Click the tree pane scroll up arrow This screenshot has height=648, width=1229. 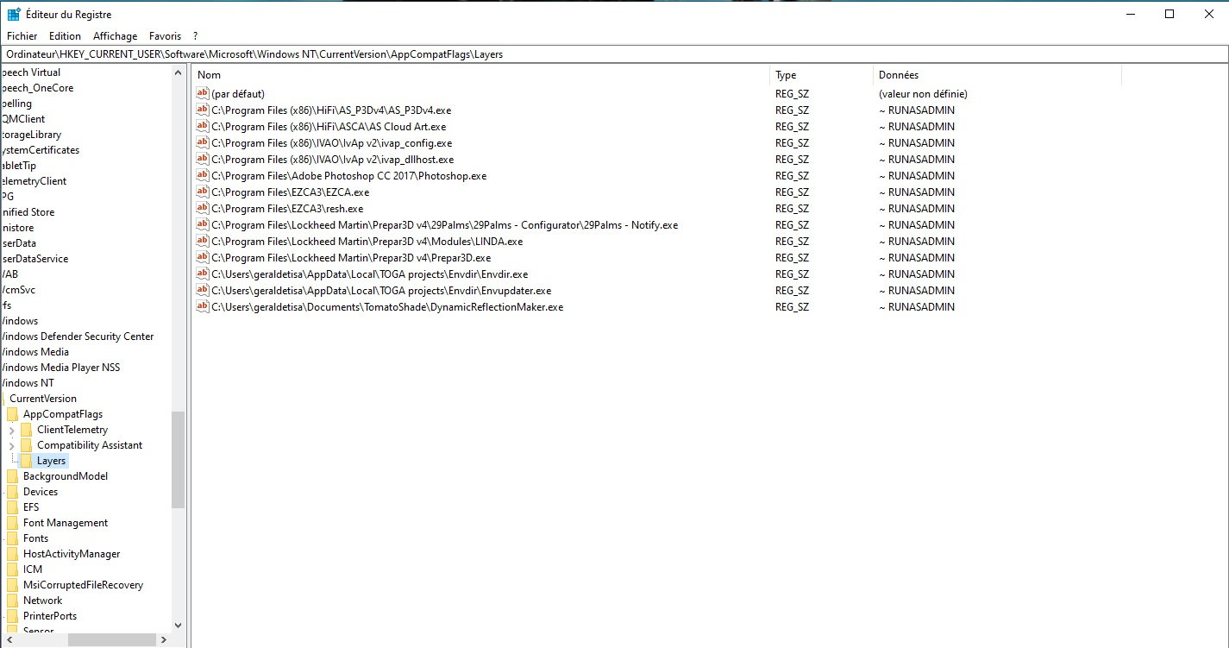[x=178, y=72]
